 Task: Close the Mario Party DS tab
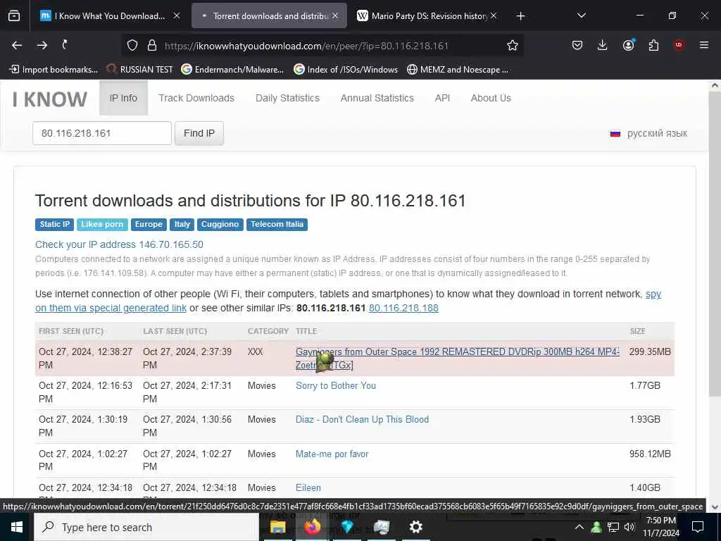pyautogui.click(x=494, y=15)
